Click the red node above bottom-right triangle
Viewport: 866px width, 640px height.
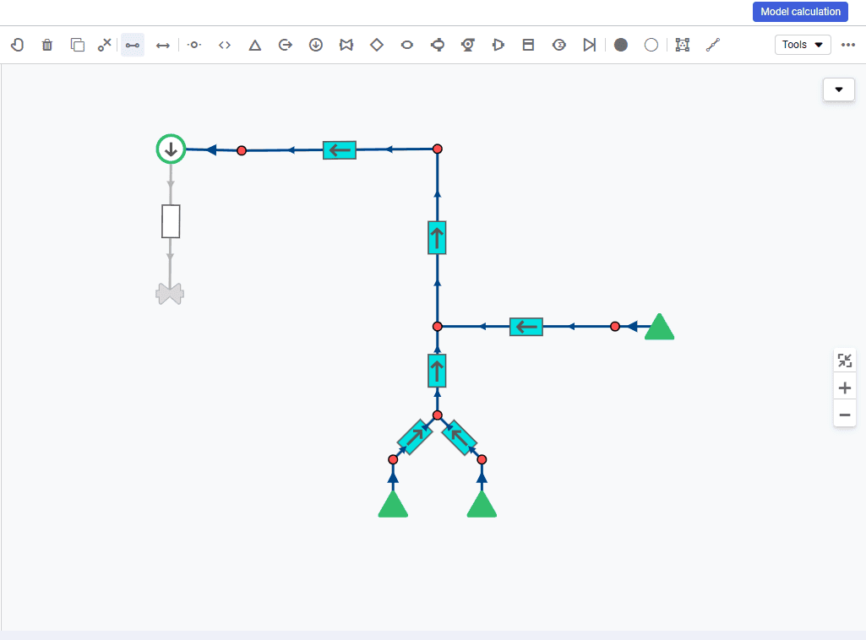coord(482,459)
